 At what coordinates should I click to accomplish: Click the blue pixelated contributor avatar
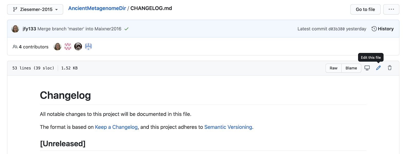coord(88,47)
